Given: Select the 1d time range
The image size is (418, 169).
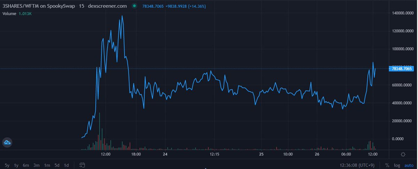Looking at the screenshot, I should coord(66,165).
